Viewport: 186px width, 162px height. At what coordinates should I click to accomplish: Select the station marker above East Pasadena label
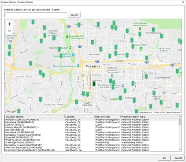[x=146, y=77]
